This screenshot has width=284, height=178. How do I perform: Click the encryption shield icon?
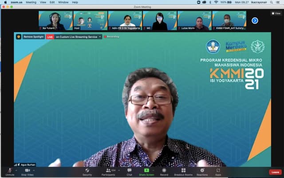pyautogui.click(x=19, y=37)
